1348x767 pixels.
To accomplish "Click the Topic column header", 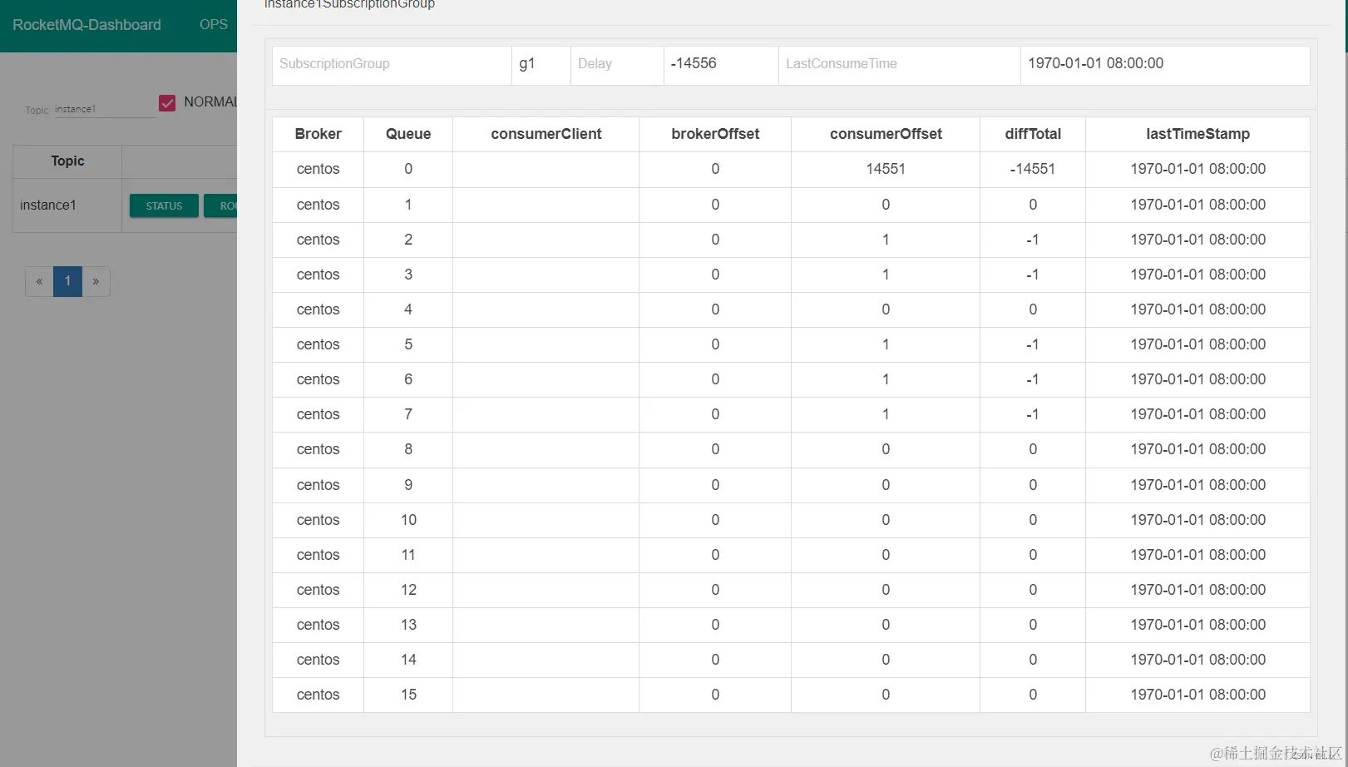I will pos(67,161).
